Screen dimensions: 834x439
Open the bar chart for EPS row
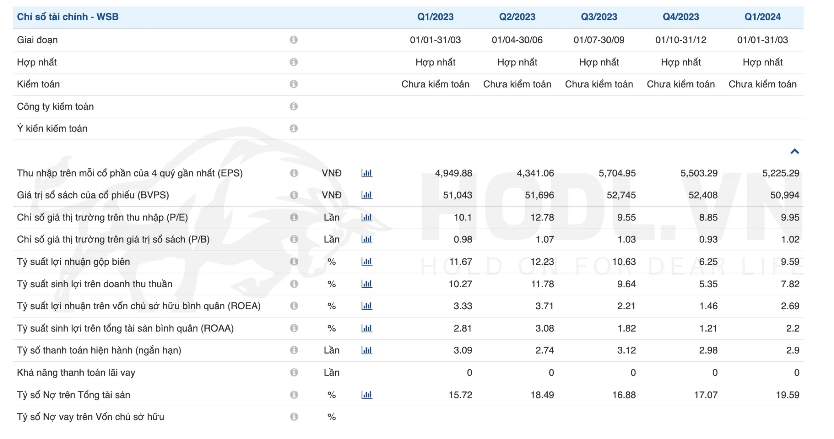point(367,173)
